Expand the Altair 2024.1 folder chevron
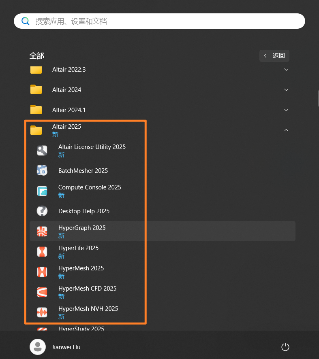319x359 pixels. (286, 110)
